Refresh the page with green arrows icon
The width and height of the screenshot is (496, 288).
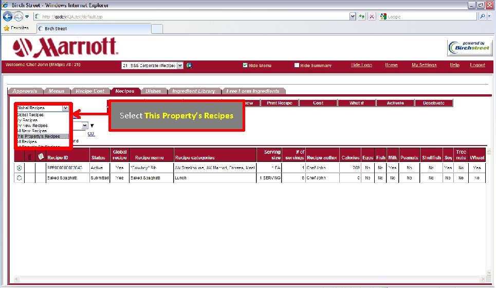click(362, 16)
